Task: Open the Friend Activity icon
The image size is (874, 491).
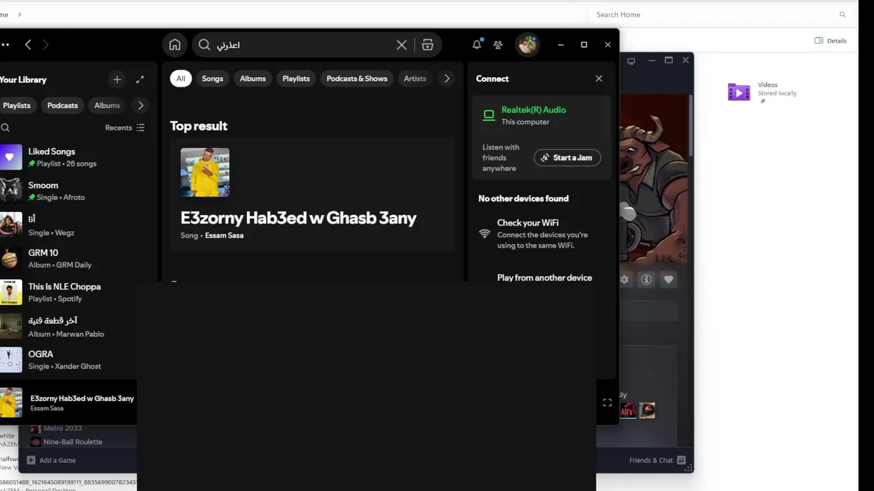Action: tap(498, 45)
